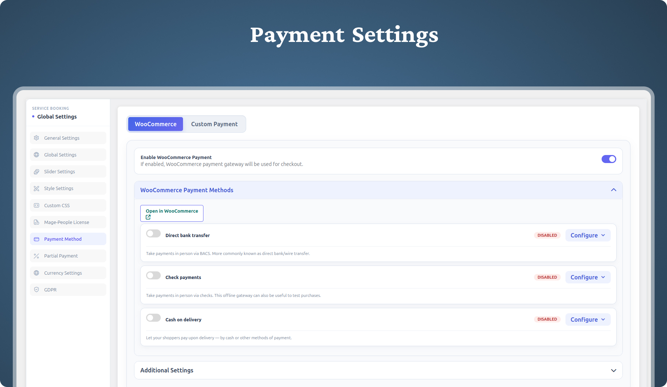Screen dimensions: 667x387
Task: Disable the Enable WooCommerce Payment switch
Action: coord(609,159)
